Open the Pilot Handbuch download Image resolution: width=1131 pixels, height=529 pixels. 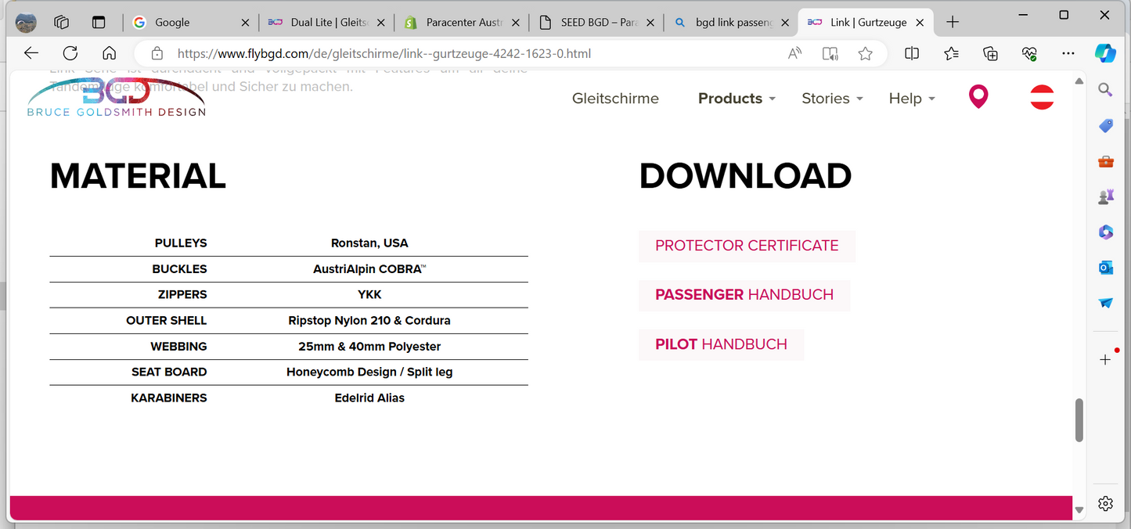(x=721, y=344)
